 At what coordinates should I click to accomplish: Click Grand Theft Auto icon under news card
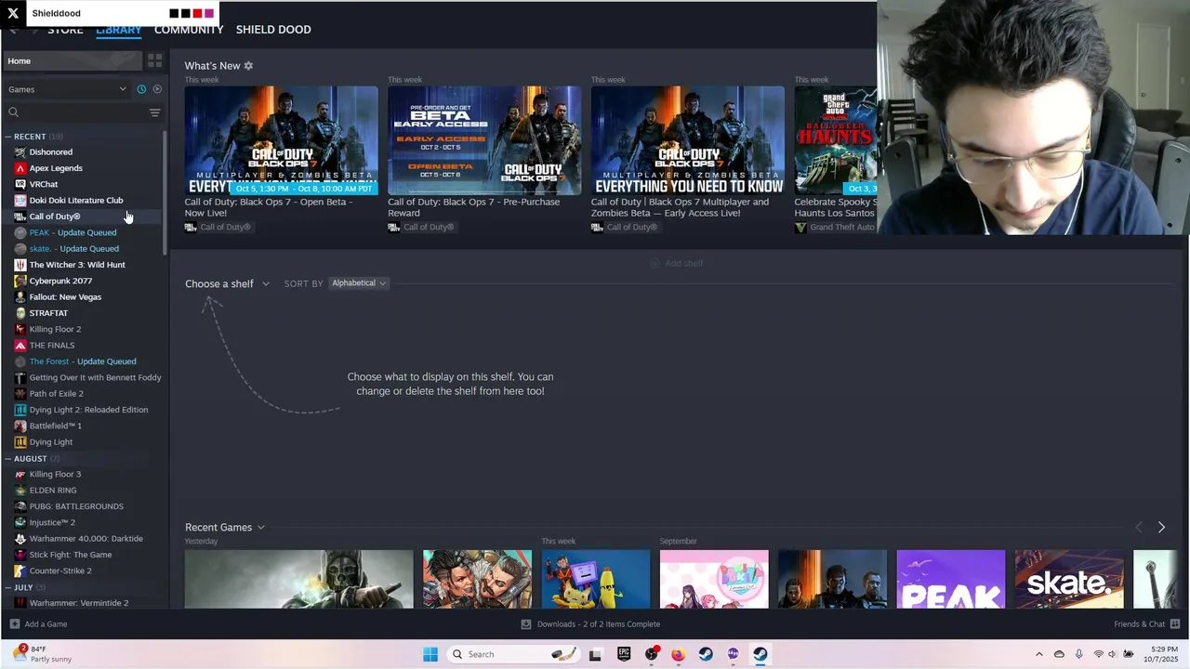(800, 228)
